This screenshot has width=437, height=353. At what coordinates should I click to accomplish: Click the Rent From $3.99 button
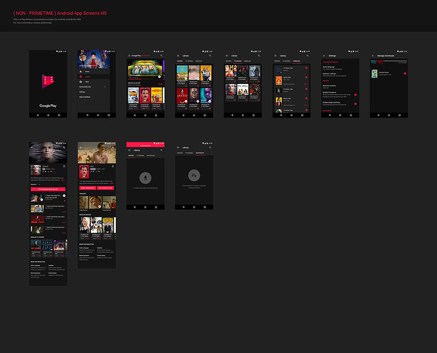[87, 187]
